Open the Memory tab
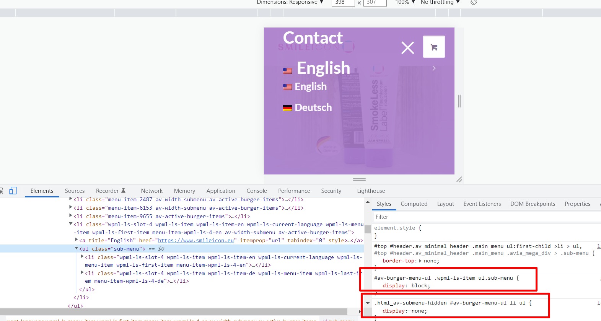The width and height of the screenshot is (601, 321). click(x=184, y=191)
